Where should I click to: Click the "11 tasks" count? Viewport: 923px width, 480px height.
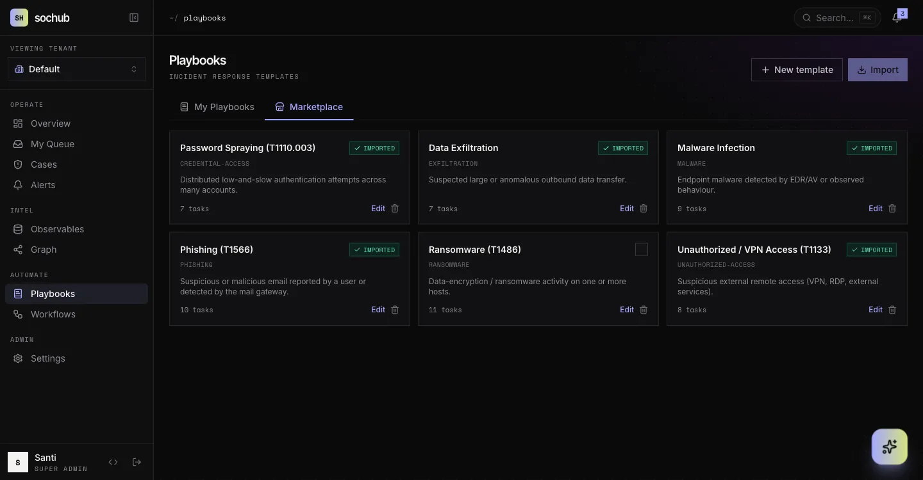(445, 310)
